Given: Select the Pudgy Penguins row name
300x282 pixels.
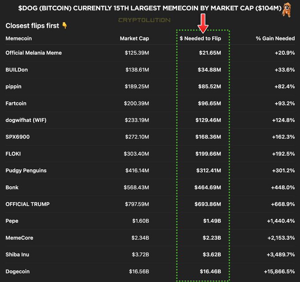Looking at the screenshot, I should click(x=26, y=171).
